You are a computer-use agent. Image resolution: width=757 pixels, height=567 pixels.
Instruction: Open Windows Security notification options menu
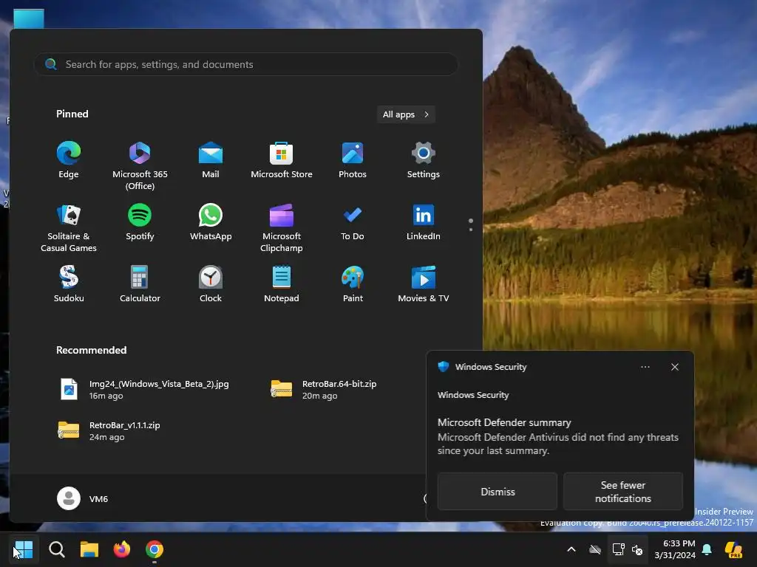(645, 367)
